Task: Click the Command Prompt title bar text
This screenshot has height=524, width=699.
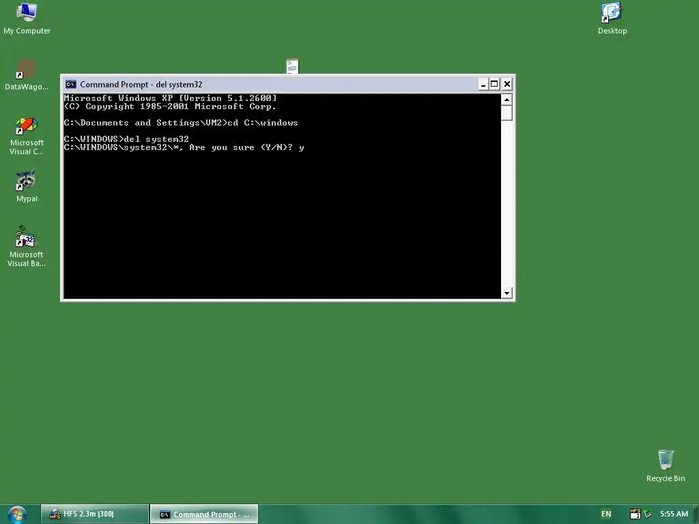Action: [x=141, y=84]
